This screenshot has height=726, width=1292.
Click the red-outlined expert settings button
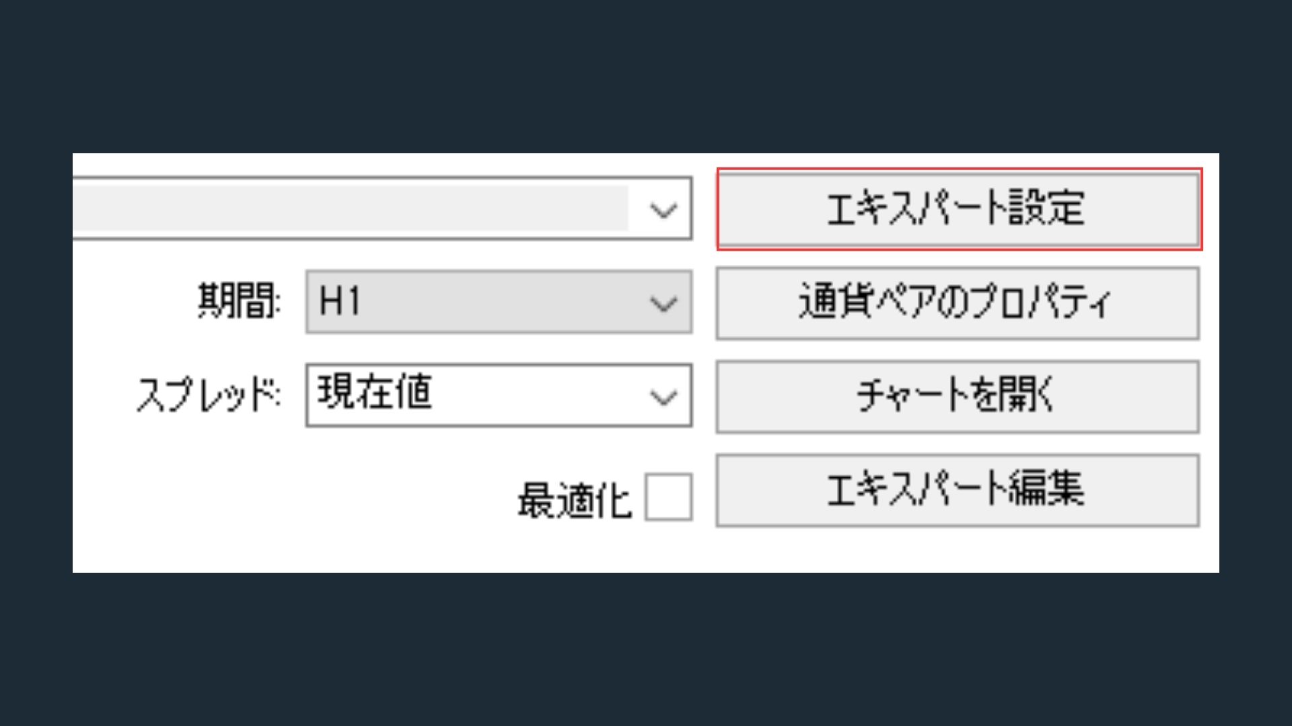[959, 209]
